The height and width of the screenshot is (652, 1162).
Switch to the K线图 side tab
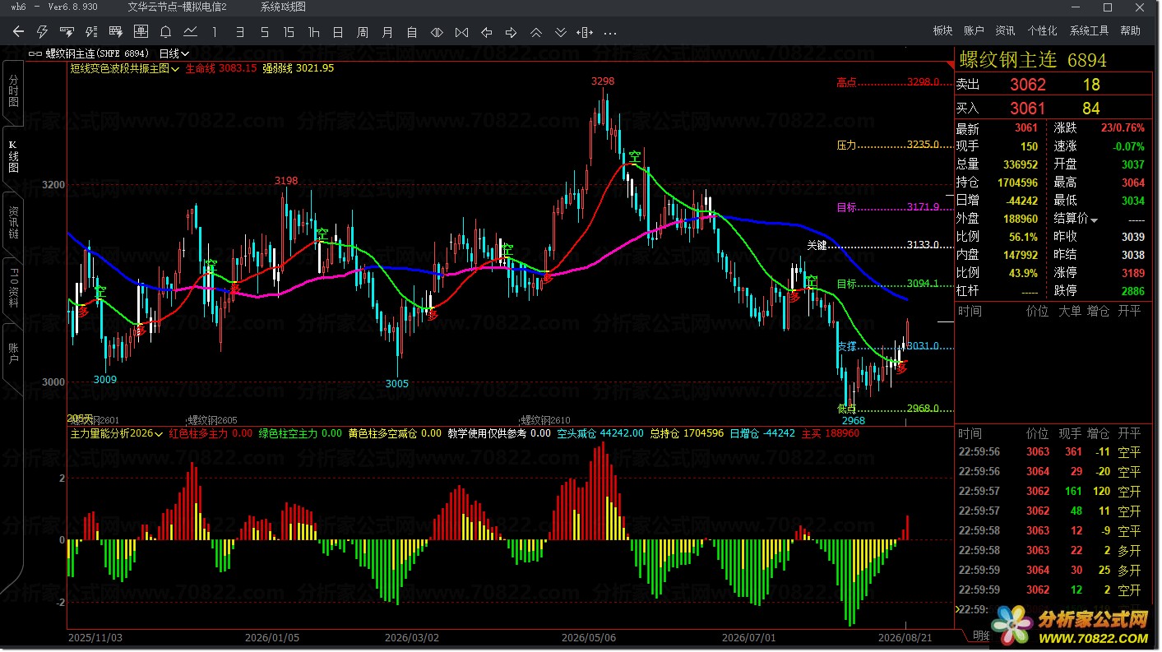(x=13, y=157)
